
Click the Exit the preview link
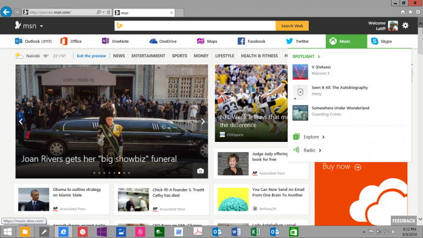[91, 56]
